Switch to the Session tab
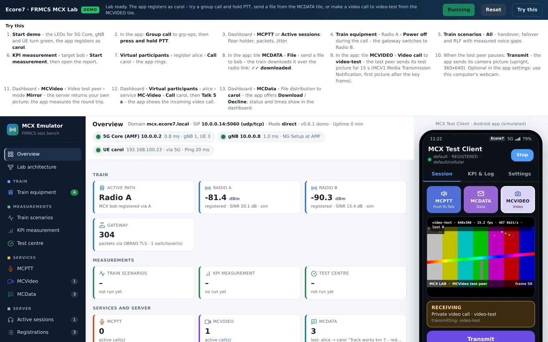The image size is (548, 342). point(442,174)
